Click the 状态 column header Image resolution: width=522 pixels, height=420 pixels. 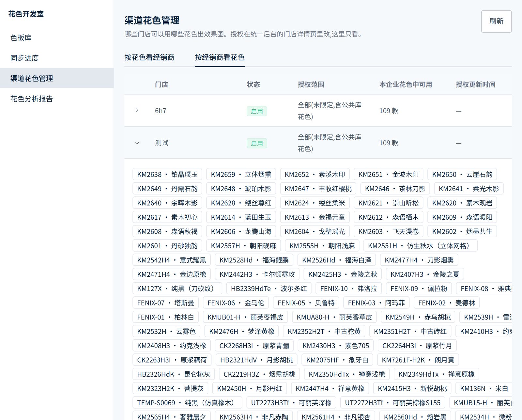point(253,85)
